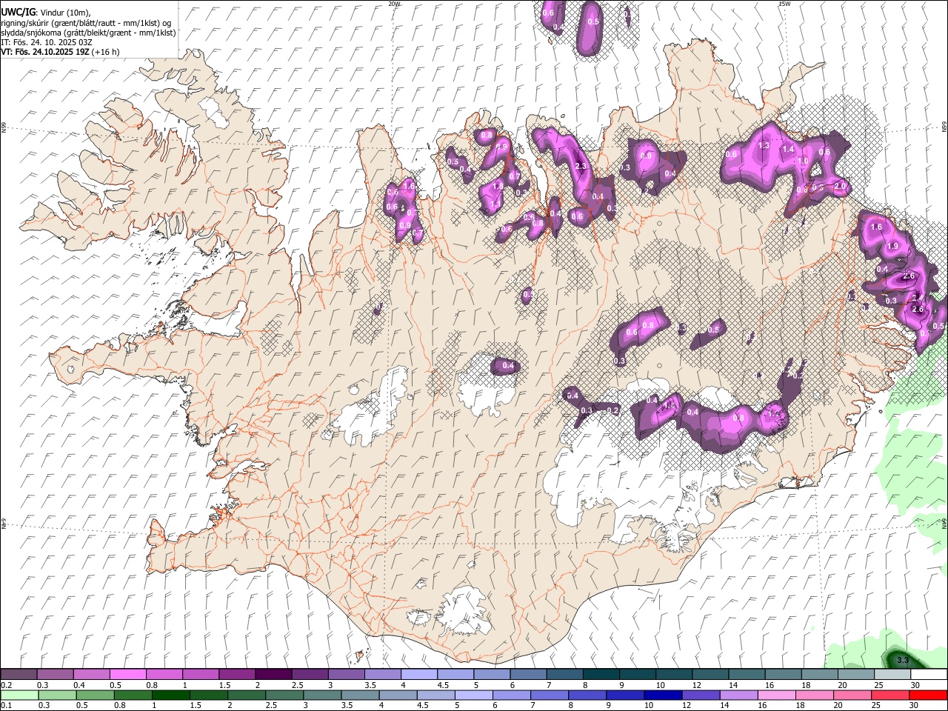Image resolution: width=948 pixels, height=711 pixels.
Task: Select rain legend swatch between 1 and 1.5
Action: (170, 695)
